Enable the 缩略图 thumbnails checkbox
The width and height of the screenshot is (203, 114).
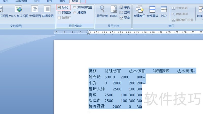[74, 12]
